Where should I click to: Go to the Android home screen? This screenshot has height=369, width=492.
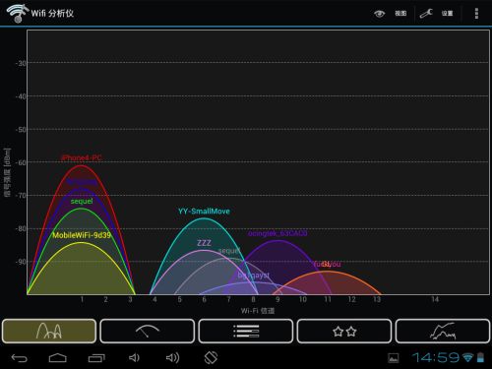pyautogui.click(x=58, y=358)
